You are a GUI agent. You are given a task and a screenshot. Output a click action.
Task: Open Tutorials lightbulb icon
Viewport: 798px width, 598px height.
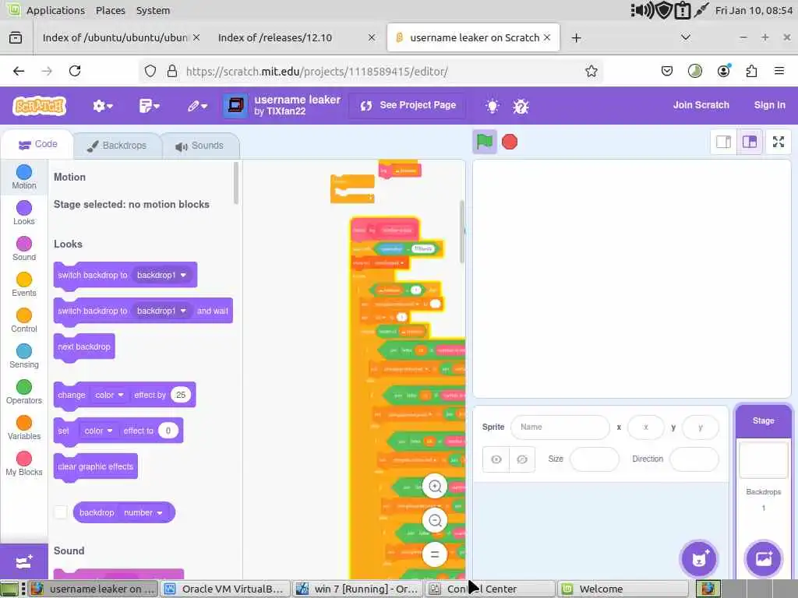[x=492, y=106]
